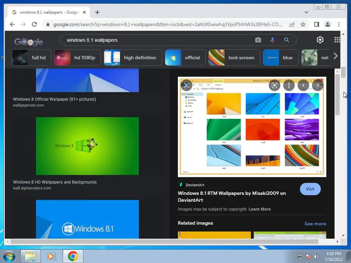Select the 'official' filter chip
This screenshot has width=351, height=263.
click(x=185, y=58)
